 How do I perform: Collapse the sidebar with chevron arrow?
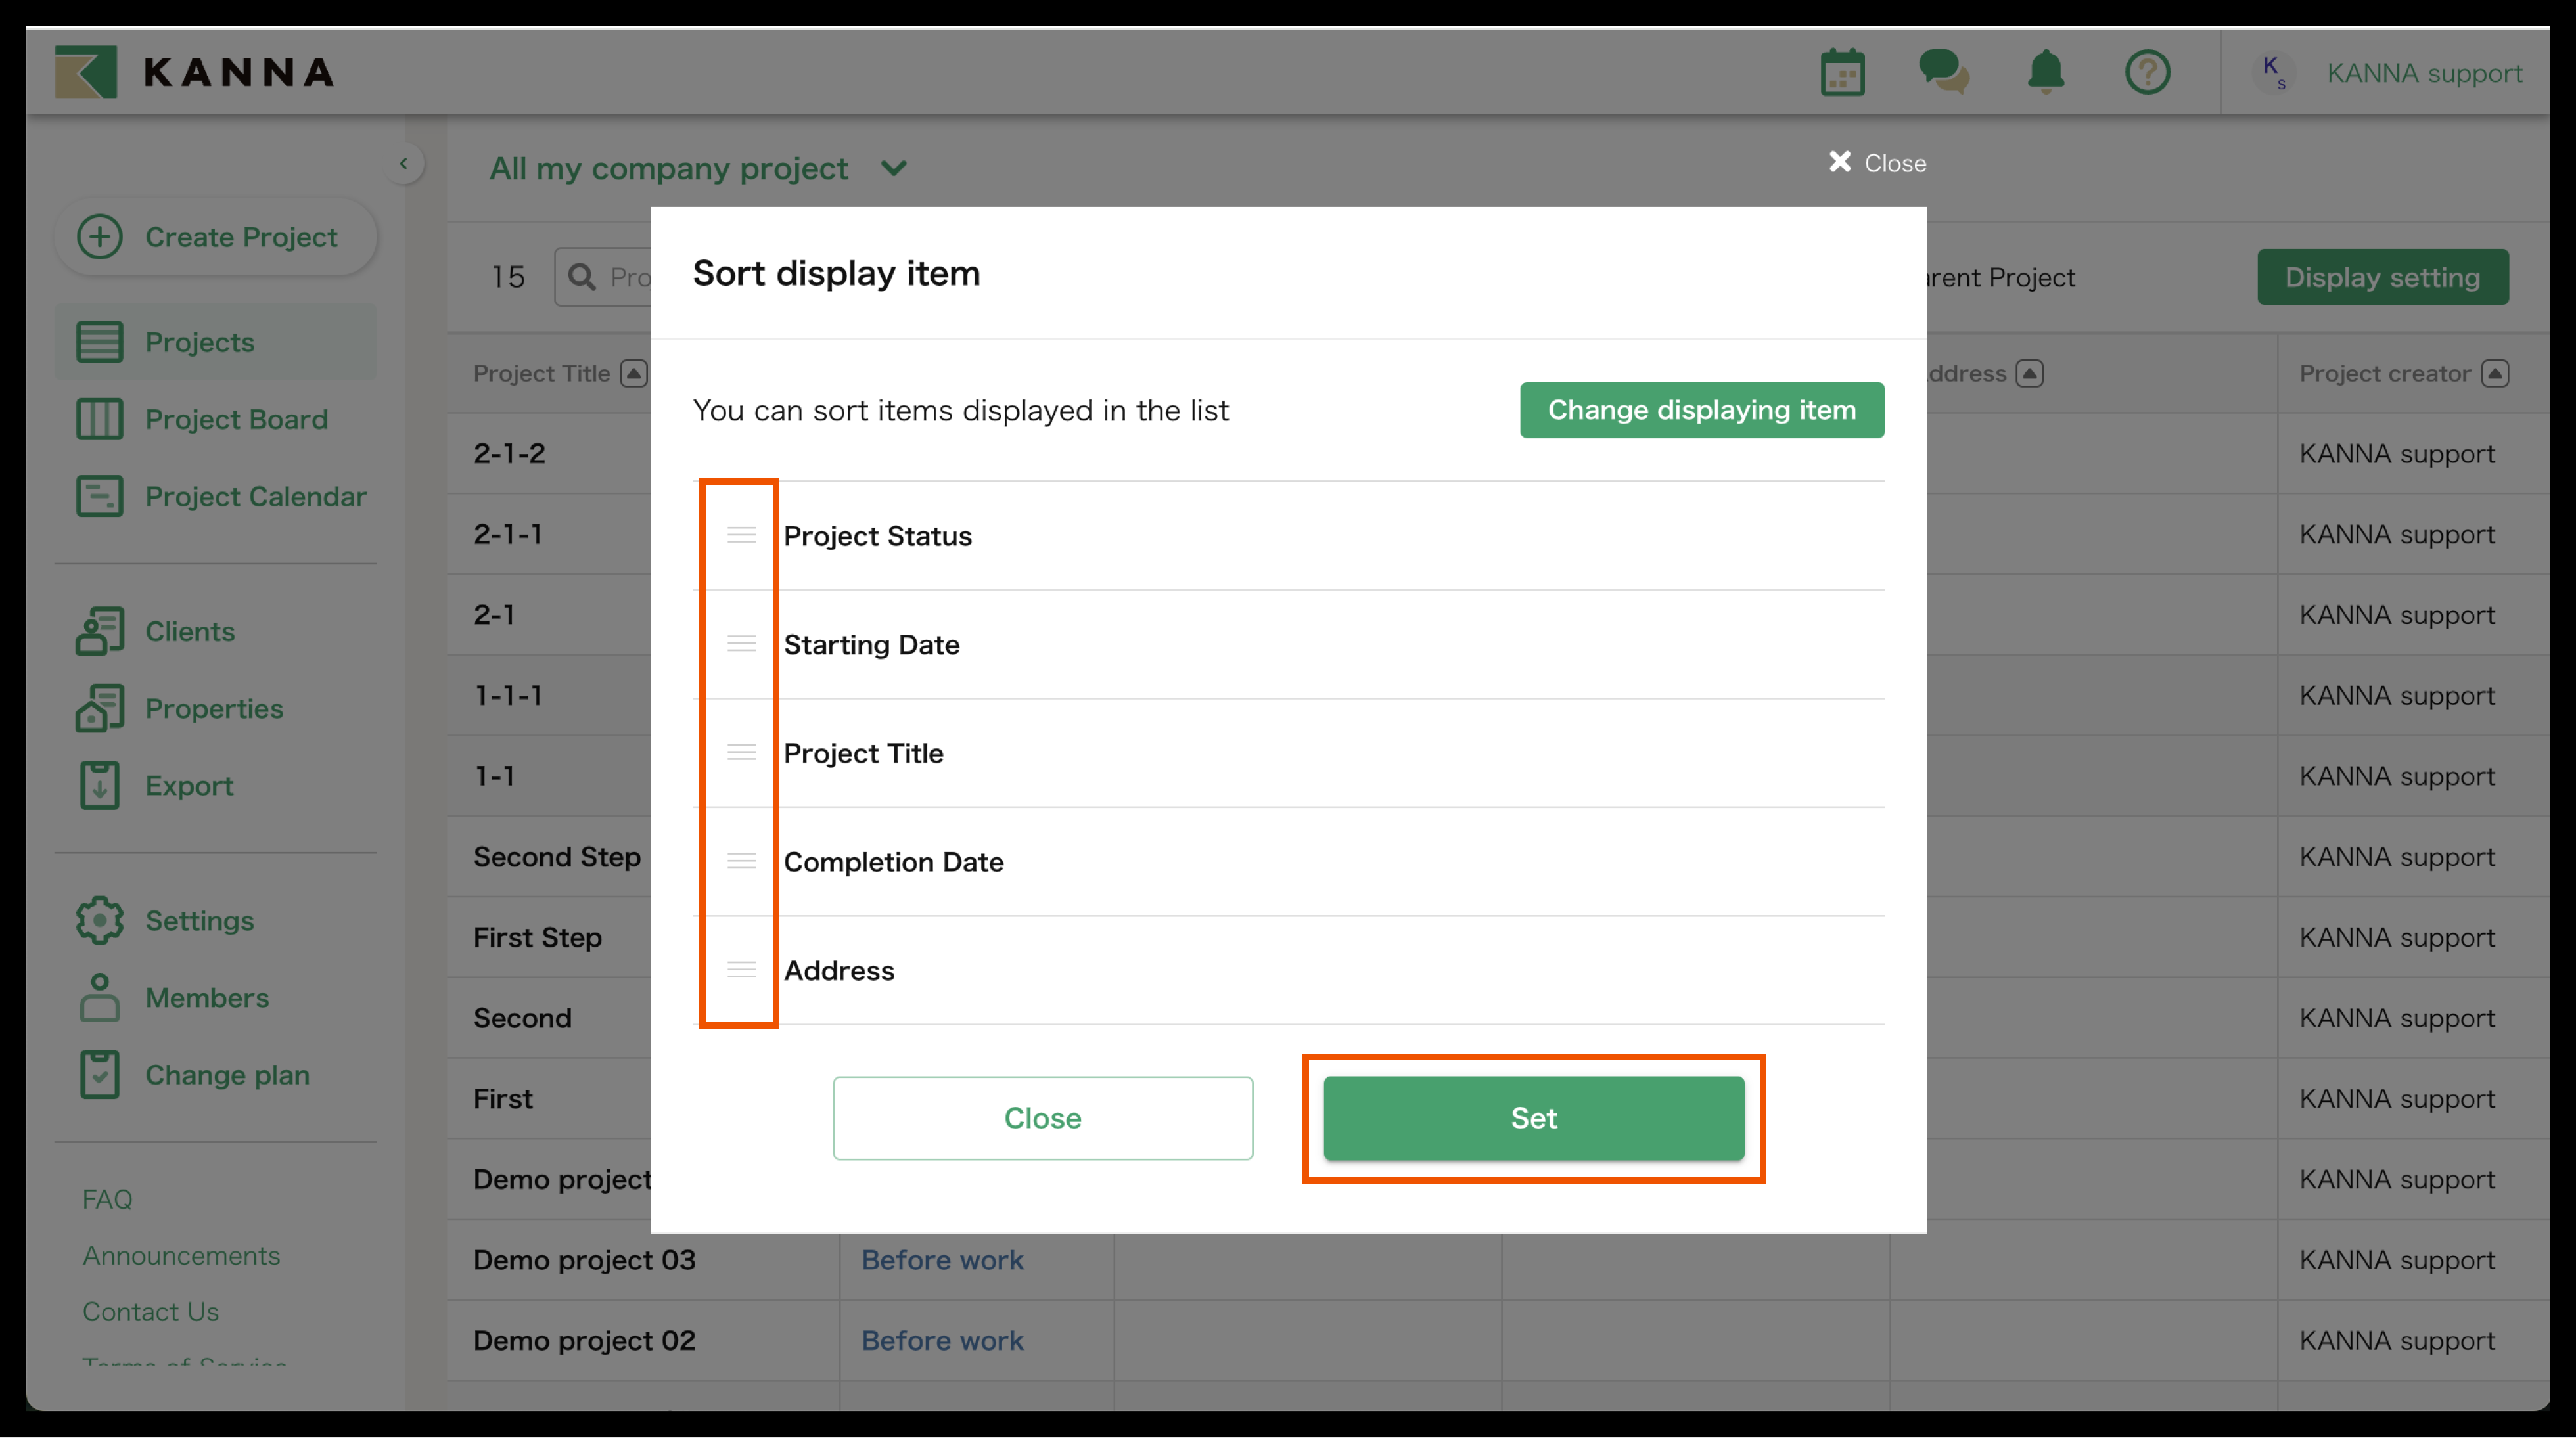pos(403,164)
